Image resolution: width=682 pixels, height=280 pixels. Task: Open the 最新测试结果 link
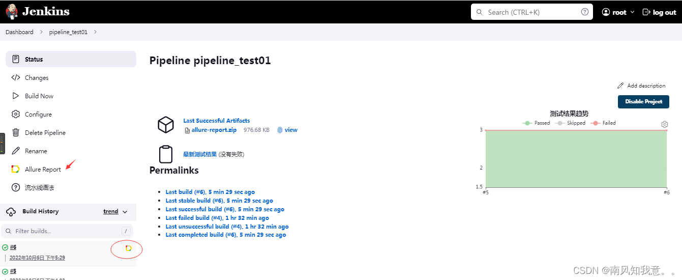[200, 154]
